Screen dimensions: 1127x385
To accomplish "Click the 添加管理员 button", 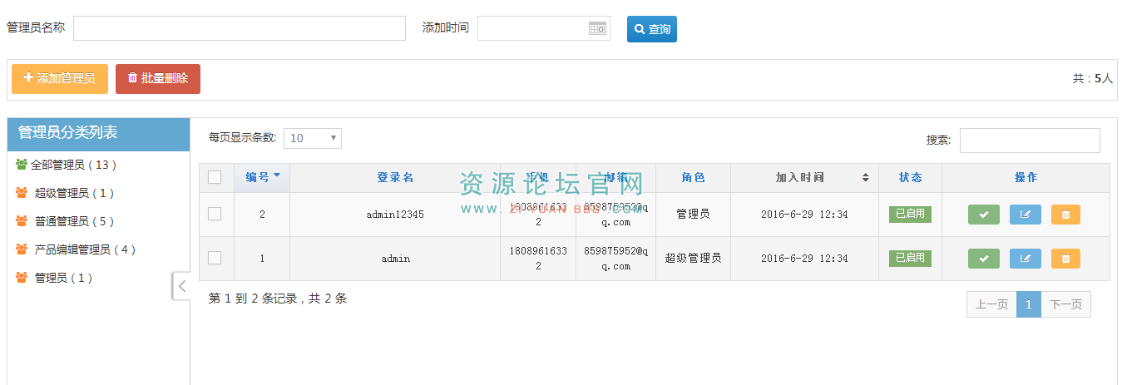I will point(60,79).
